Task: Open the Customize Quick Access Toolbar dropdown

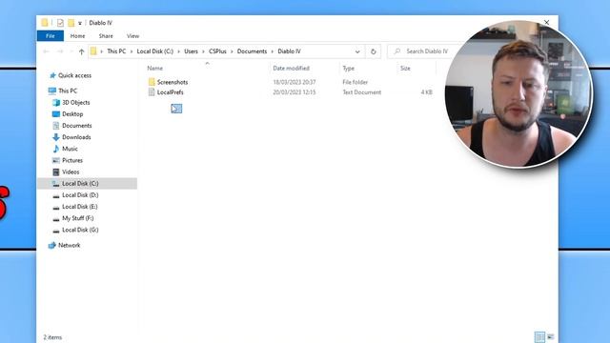Action: 80,23
